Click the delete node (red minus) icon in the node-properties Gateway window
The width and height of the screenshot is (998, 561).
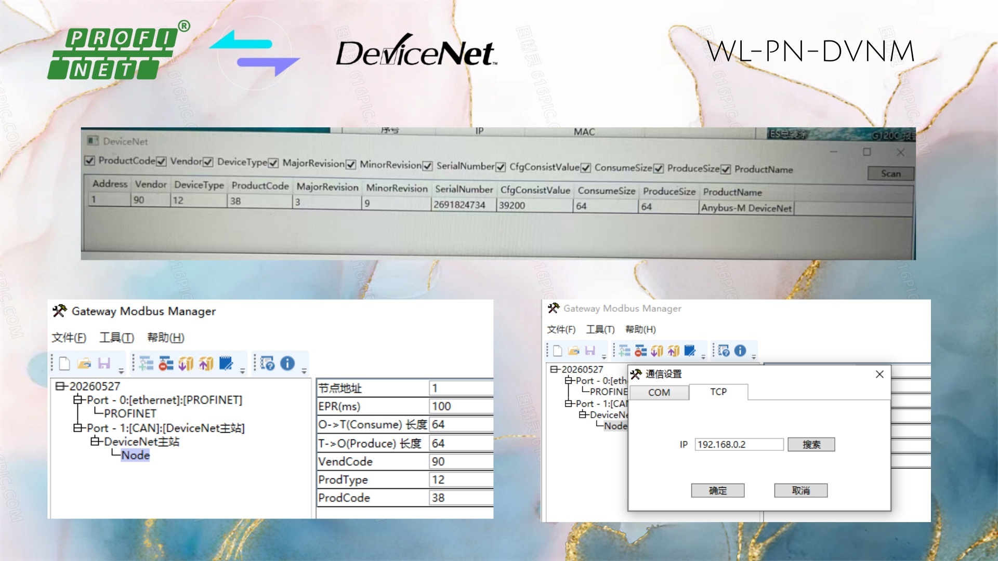coord(166,364)
